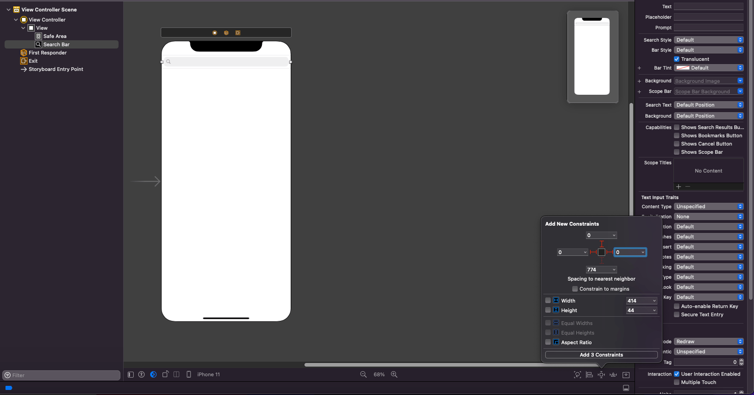
Task: Uncheck the Translucent checkbox
Action: point(677,59)
